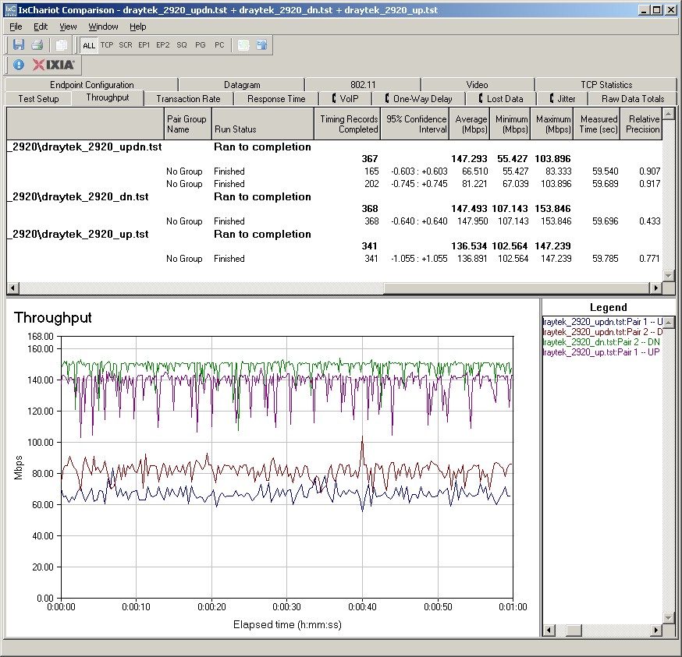Click the blue export toolbar icon

[x=262, y=44]
